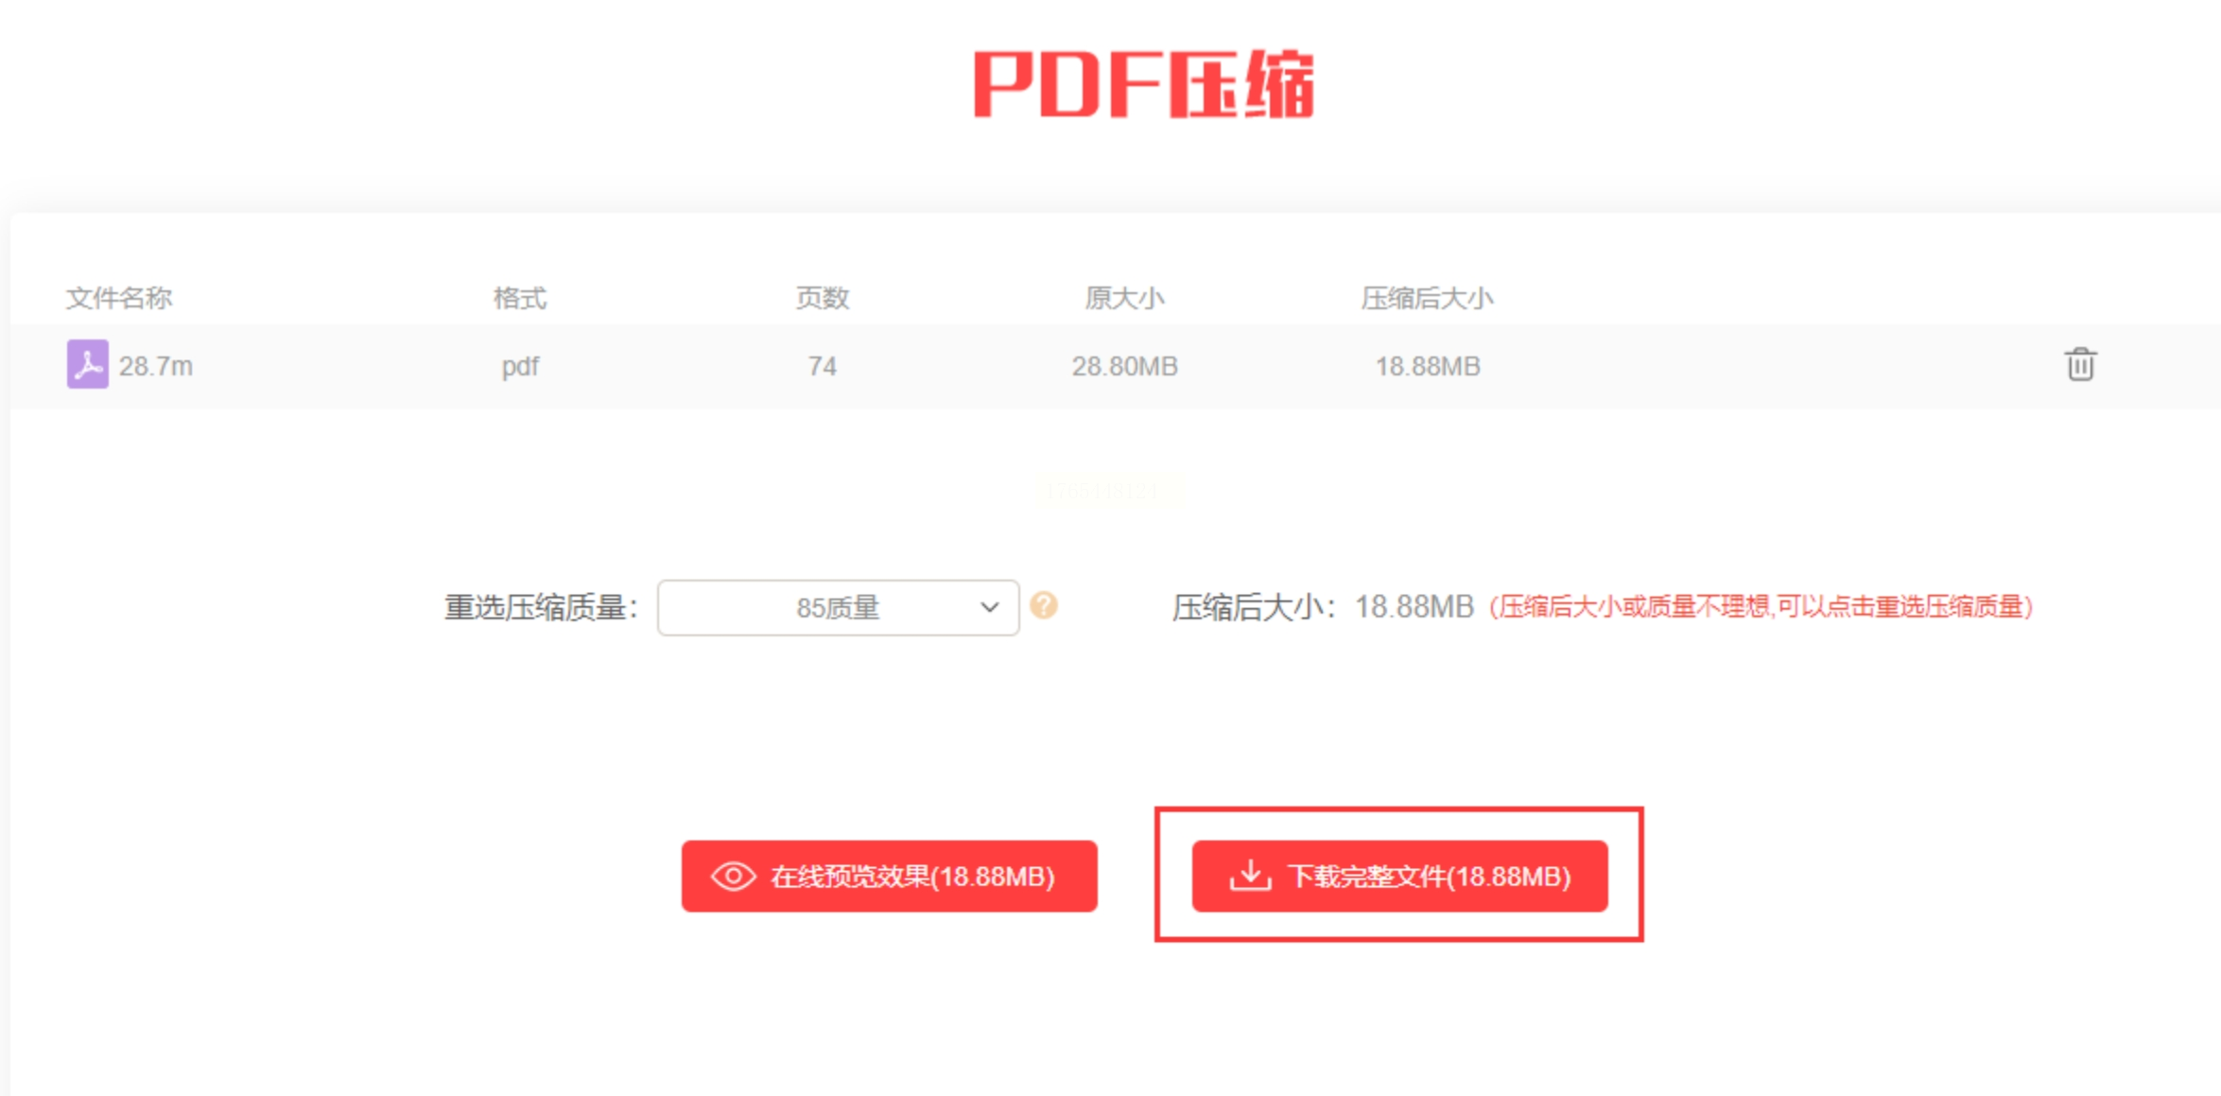The width and height of the screenshot is (2221, 1096).
Task: Click the 页数 column header
Action: (822, 298)
